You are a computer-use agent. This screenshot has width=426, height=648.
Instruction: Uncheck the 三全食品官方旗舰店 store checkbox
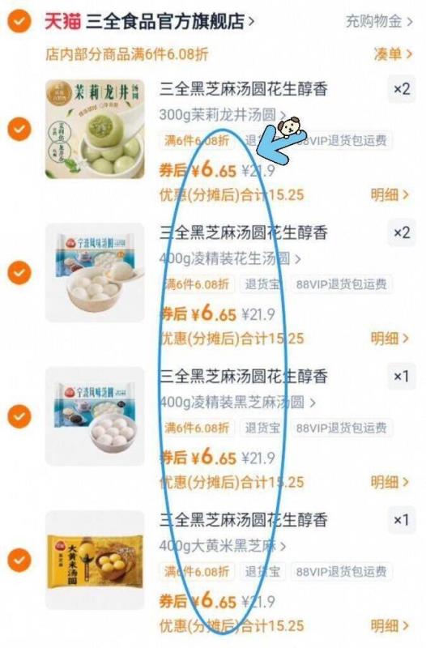point(19,21)
